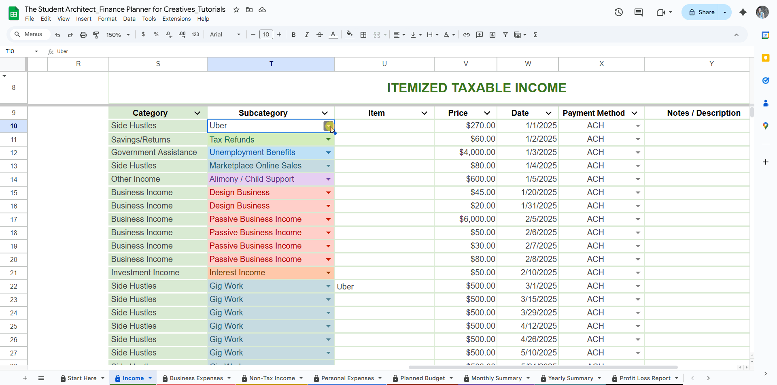Open the Insert menu
The width and height of the screenshot is (777, 385).
point(84,19)
